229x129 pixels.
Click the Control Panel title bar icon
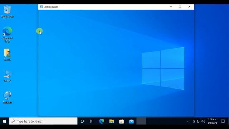pos(41,7)
